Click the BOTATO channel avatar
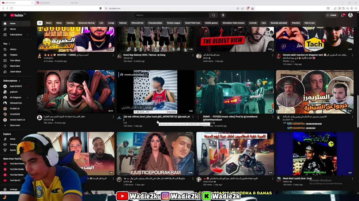Viewport: 359px width, 201px height. click(x=40, y=118)
